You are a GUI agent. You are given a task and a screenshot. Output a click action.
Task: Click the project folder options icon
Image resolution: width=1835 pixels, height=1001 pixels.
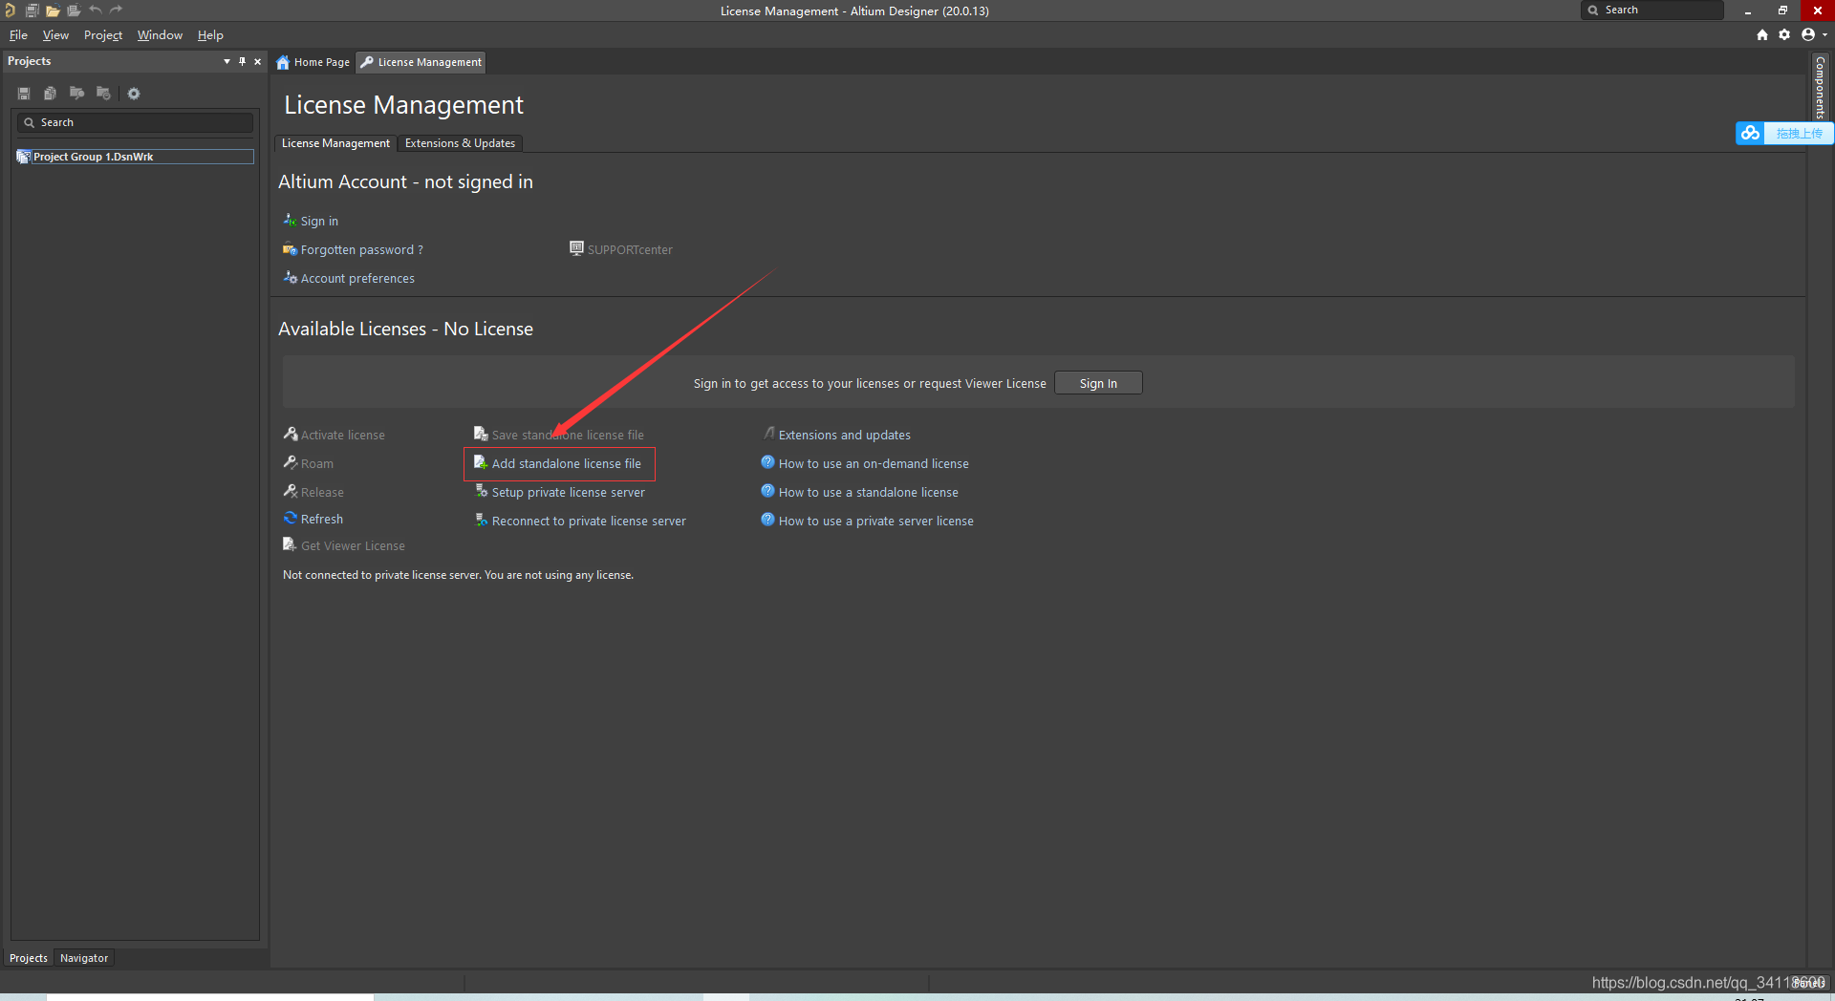[103, 94]
